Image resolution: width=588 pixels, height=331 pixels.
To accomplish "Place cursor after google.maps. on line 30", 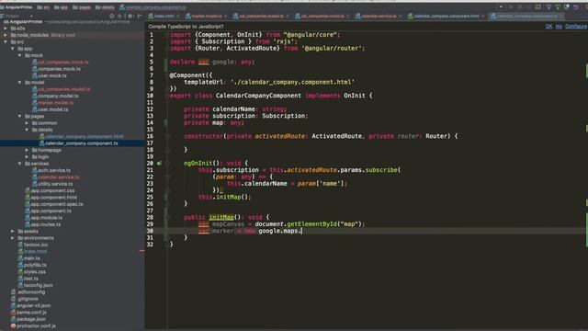I will point(302,231).
